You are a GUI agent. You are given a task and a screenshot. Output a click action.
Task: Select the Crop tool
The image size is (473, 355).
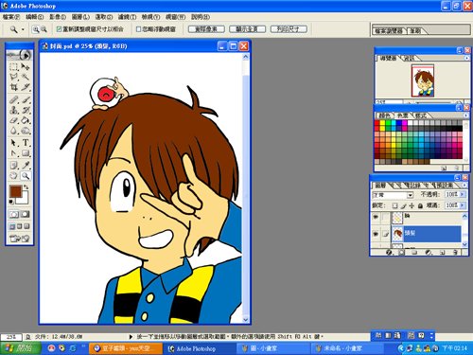(13, 87)
